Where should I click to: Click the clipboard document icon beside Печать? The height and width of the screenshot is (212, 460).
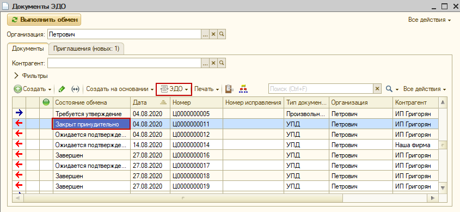tap(229, 89)
